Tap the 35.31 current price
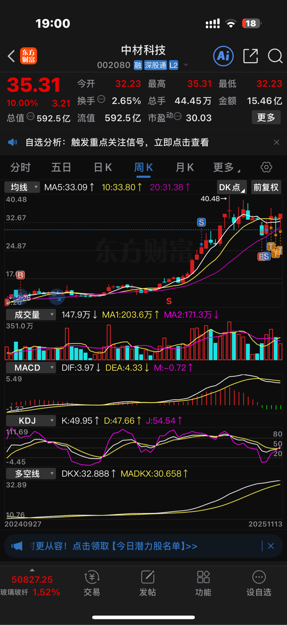The width and height of the screenshot is (287, 625). pyautogui.click(x=34, y=85)
